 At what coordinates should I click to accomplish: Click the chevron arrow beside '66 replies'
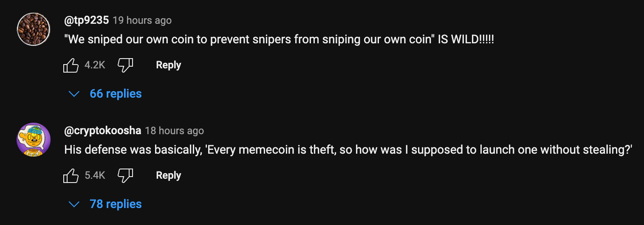[74, 94]
